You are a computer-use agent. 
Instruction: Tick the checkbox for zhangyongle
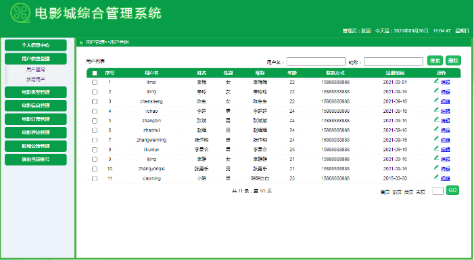coord(95,169)
